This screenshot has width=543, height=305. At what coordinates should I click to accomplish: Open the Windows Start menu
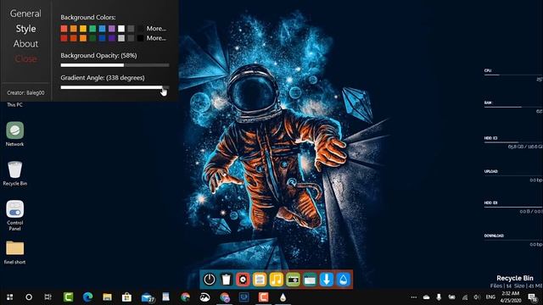[9, 297]
